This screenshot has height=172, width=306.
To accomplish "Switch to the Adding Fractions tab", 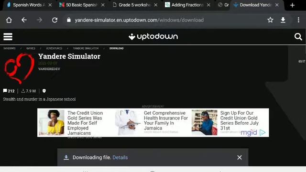I will pos(184,5).
